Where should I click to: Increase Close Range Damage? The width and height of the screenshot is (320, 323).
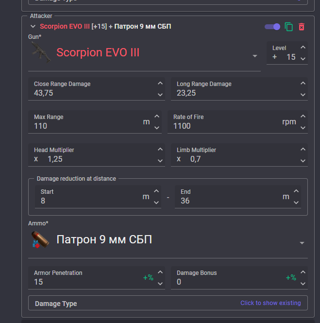point(160,83)
